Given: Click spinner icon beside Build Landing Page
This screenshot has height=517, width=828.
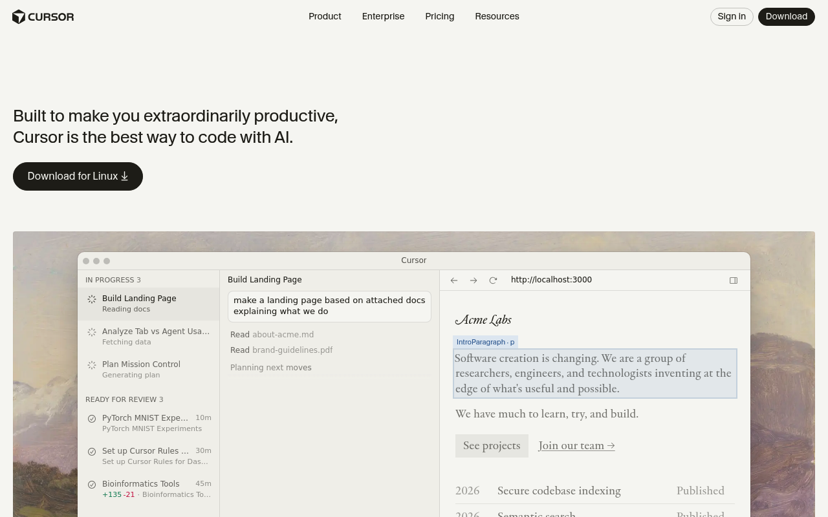Looking at the screenshot, I should tap(92, 299).
